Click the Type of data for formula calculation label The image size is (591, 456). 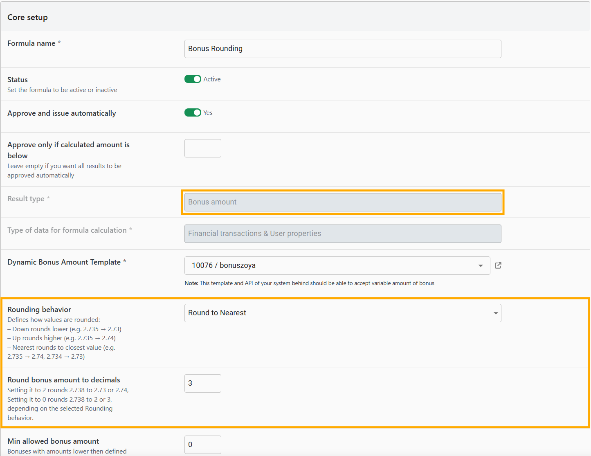point(67,230)
